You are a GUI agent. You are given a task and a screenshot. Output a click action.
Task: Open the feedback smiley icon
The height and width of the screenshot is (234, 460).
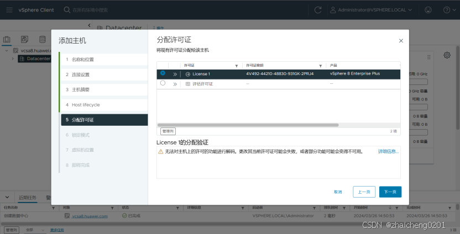coord(428,10)
